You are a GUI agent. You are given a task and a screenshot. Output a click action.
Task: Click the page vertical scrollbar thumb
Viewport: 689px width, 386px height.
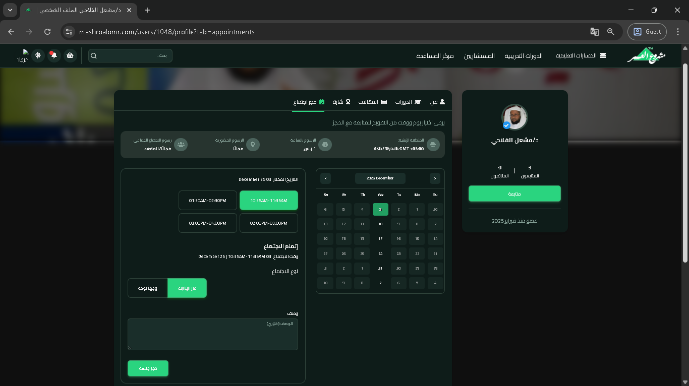click(684, 161)
